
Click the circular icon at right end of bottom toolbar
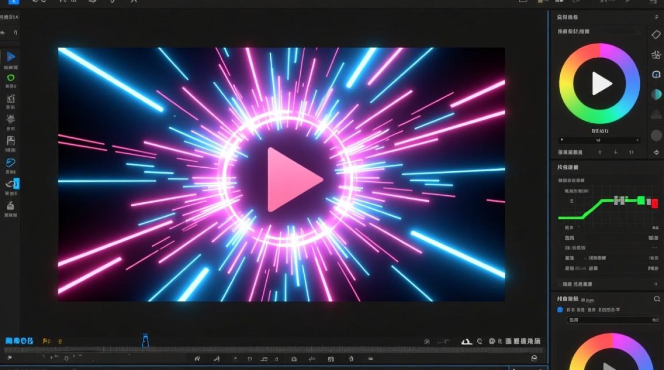point(534,358)
